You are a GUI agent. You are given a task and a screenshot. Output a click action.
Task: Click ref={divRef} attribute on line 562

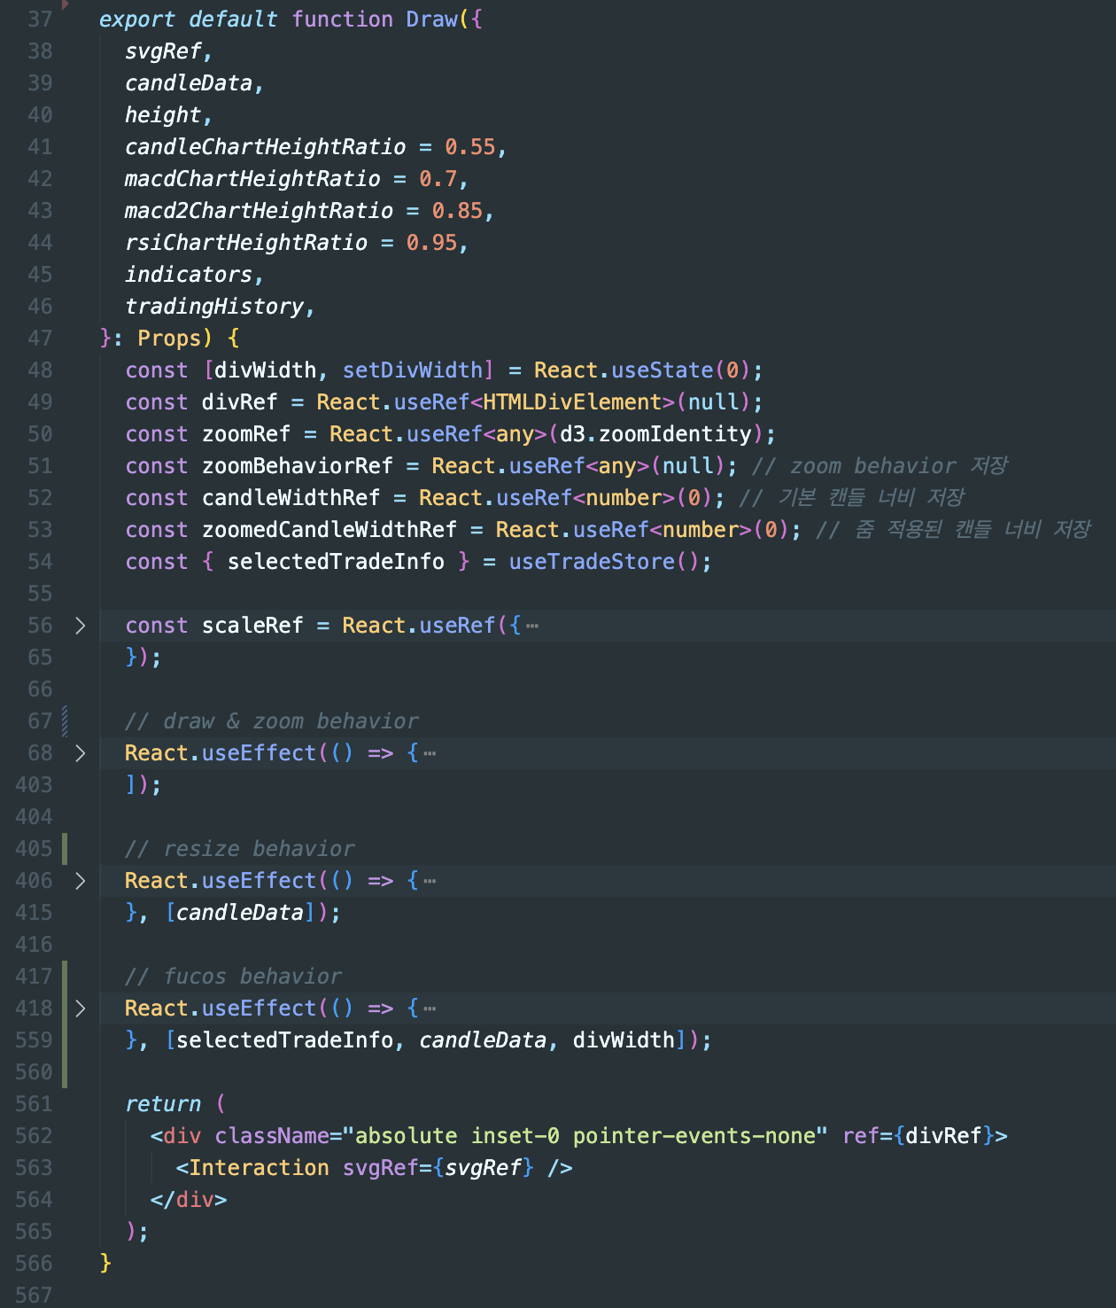tap(918, 1136)
